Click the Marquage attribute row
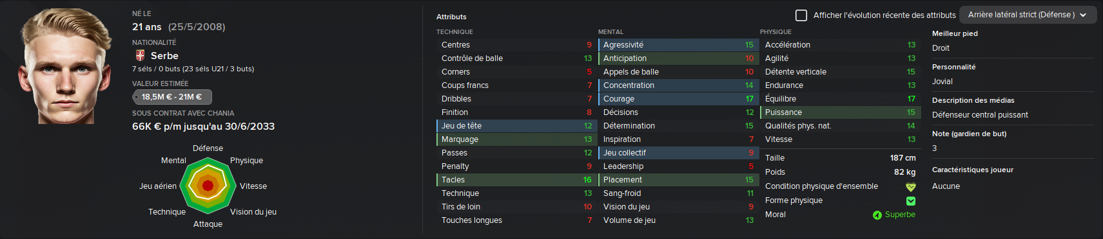The width and height of the screenshot is (1103, 239). pos(516,139)
